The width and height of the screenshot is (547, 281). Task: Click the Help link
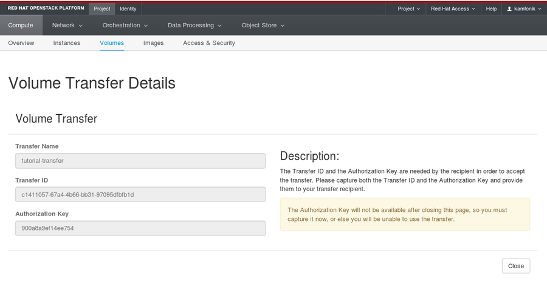(491, 8)
